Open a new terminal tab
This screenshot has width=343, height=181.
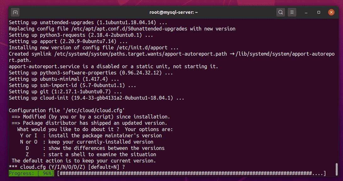click(x=15, y=13)
